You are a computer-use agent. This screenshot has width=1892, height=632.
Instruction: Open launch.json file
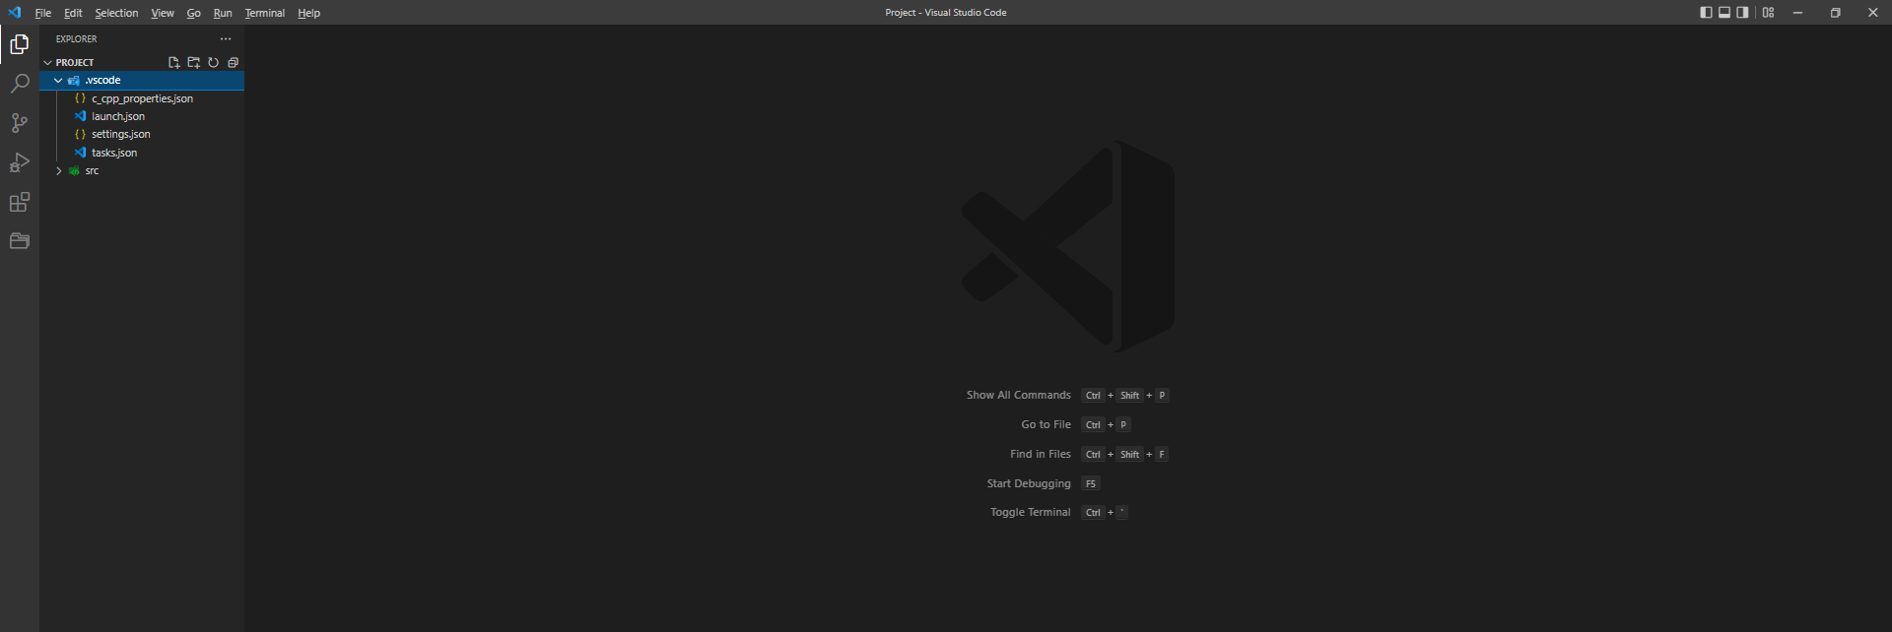click(x=142, y=116)
